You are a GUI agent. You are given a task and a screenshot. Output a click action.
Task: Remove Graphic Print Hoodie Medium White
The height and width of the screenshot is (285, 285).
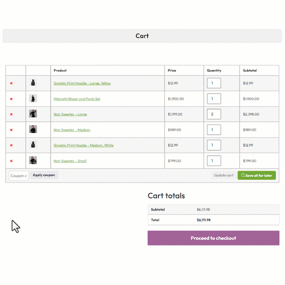11,145
